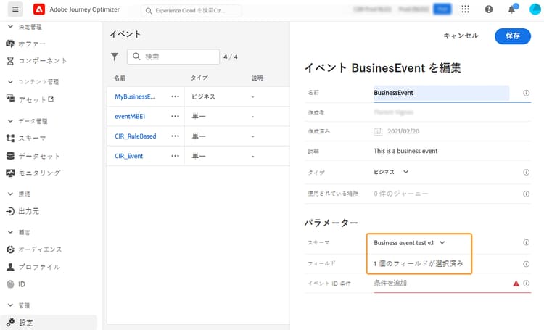This screenshot has width=544, height=330.
Task: Click the 名前 column header
Action: pos(120,78)
